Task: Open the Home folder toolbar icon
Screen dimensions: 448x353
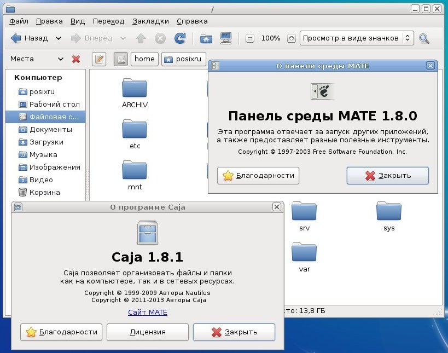Action: (206, 38)
